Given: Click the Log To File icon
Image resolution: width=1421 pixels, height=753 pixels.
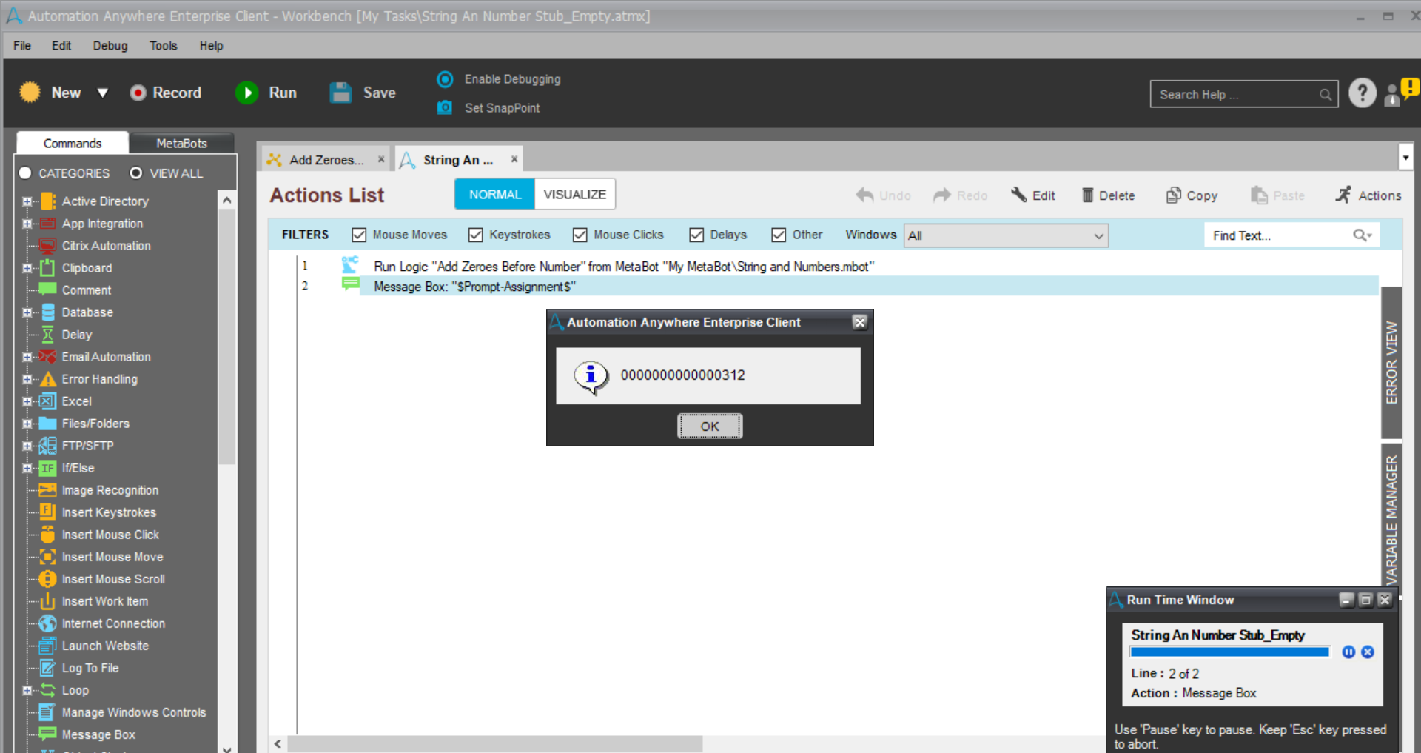Looking at the screenshot, I should click(x=47, y=668).
